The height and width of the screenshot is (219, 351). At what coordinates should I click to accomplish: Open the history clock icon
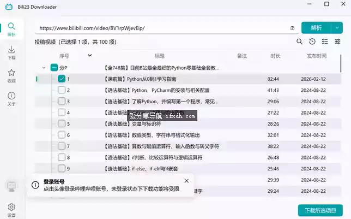[312, 42]
